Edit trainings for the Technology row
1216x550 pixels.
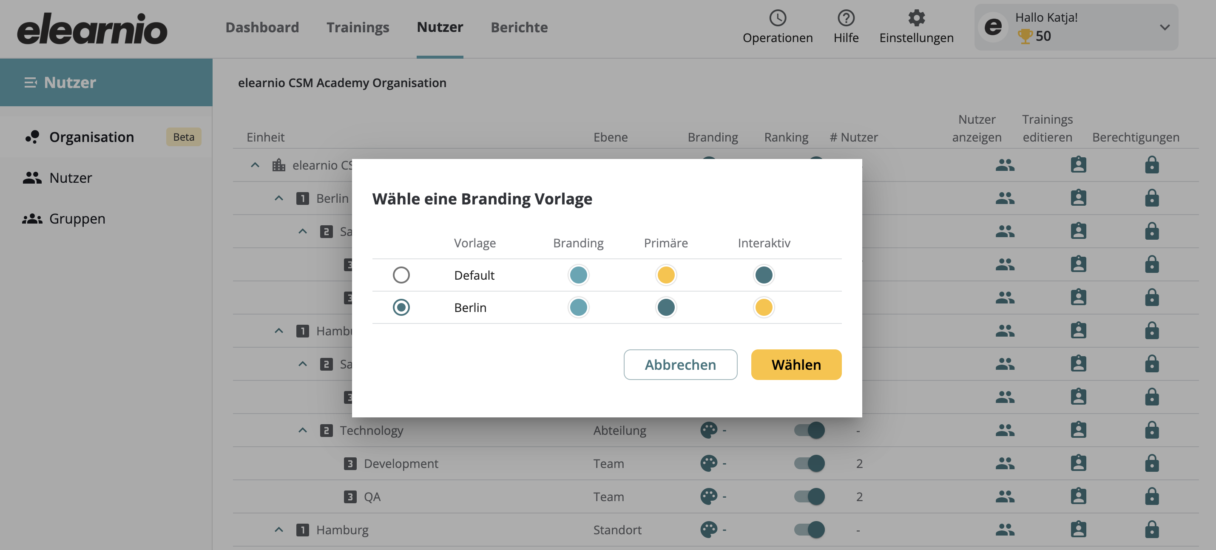(x=1078, y=430)
